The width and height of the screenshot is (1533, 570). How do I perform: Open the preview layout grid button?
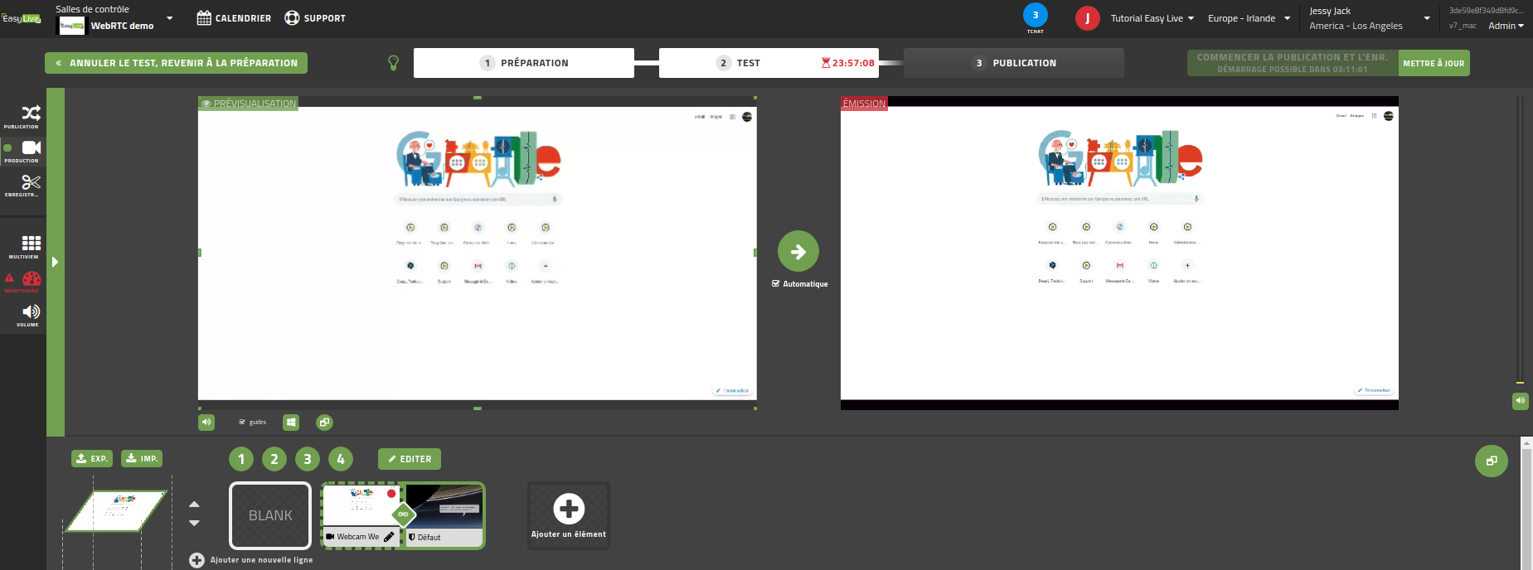pyautogui.click(x=291, y=423)
